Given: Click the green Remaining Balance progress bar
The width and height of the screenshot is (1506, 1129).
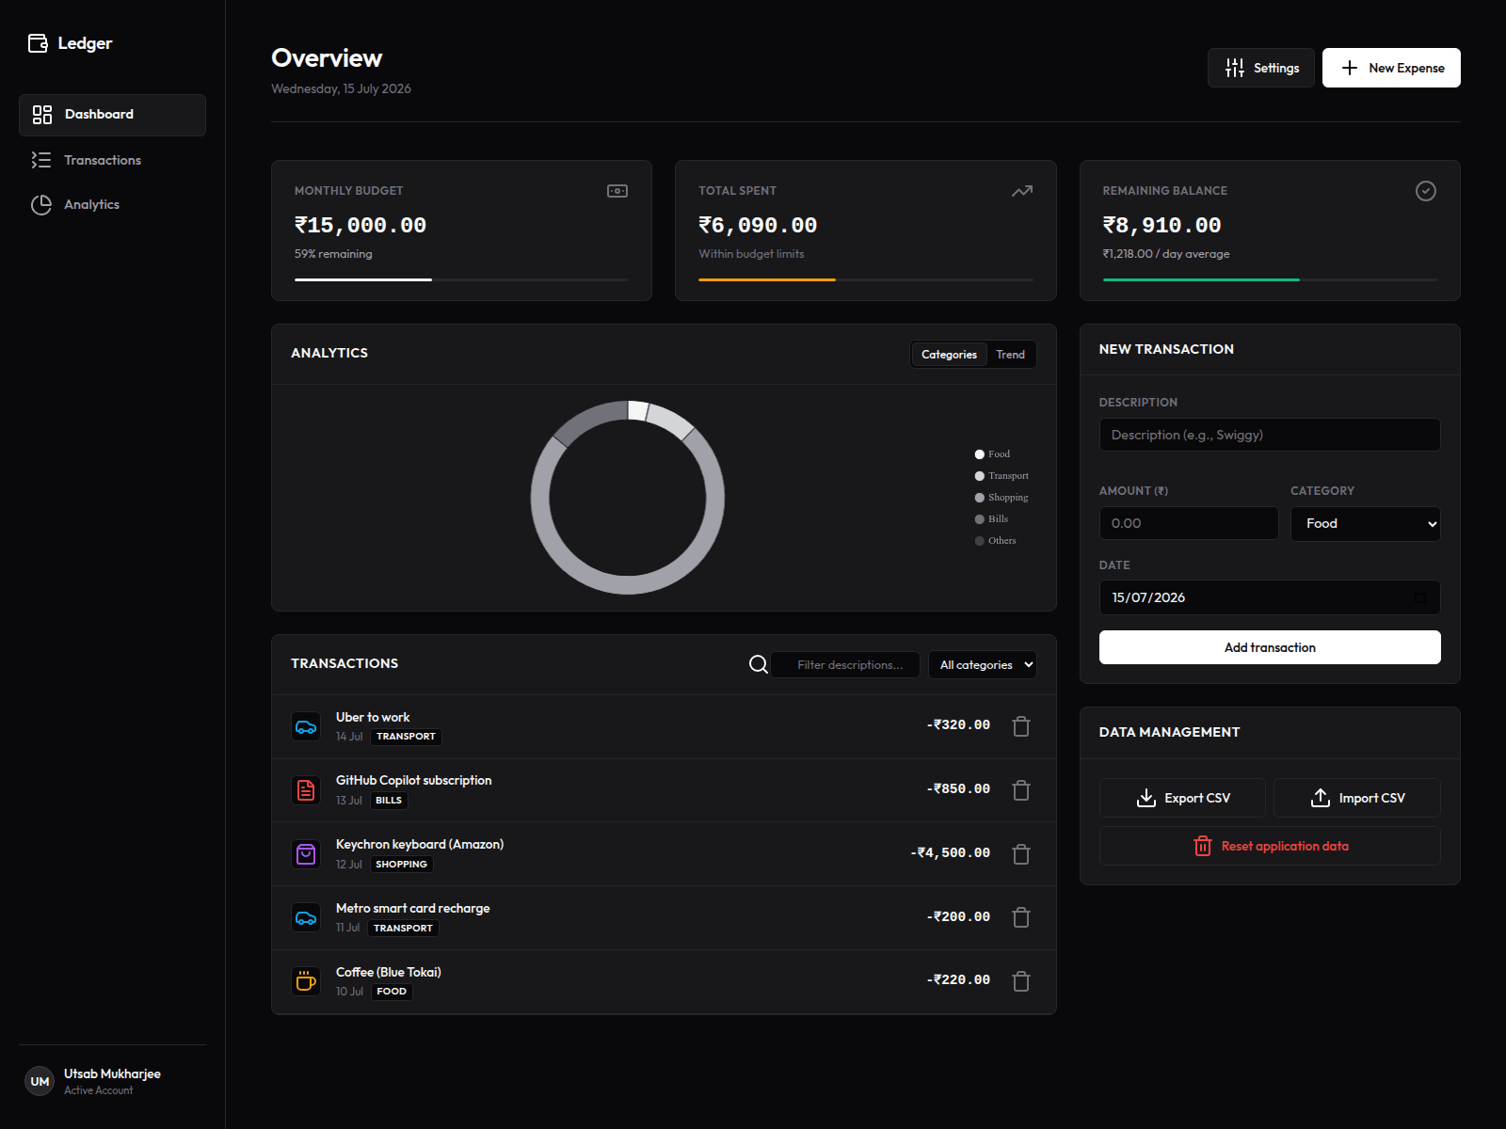Looking at the screenshot, I should tap(1201, 279).
